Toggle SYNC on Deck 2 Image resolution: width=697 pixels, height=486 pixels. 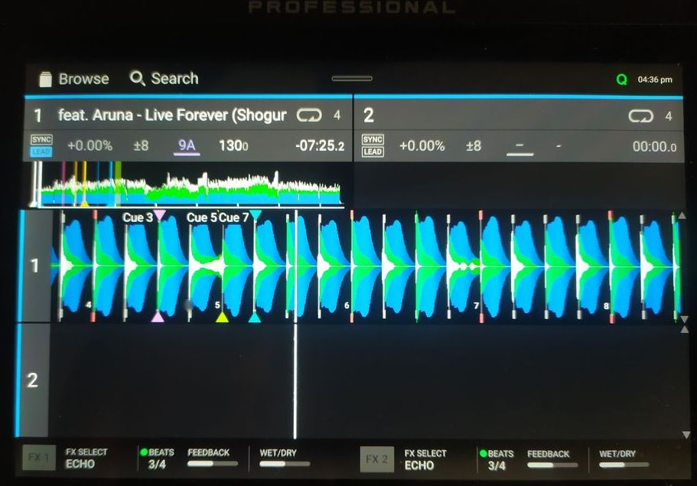373,140
